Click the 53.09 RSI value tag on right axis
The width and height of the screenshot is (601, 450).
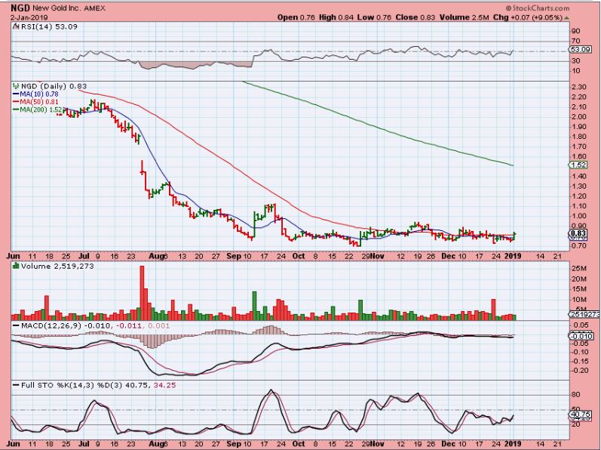pyautogui.click(x=579, y=50)
